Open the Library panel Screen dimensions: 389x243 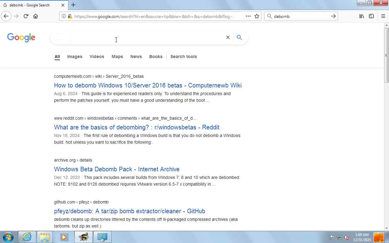(362, 16)
